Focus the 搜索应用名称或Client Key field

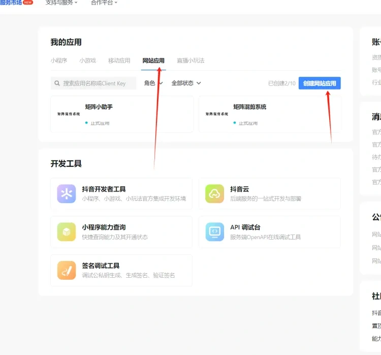[x=93, y=83]
